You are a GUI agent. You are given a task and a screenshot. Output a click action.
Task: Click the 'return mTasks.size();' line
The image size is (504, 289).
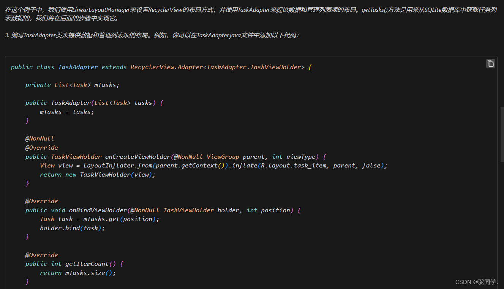click(78, 273)
